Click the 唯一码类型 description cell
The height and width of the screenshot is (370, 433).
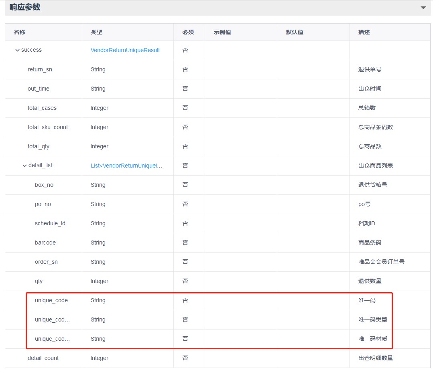click(x=373, y=319)
